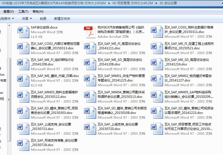Open the 查看(V) menu
Image resolution: width=223 pixels, height=155 pixels.
pos(8,12)
